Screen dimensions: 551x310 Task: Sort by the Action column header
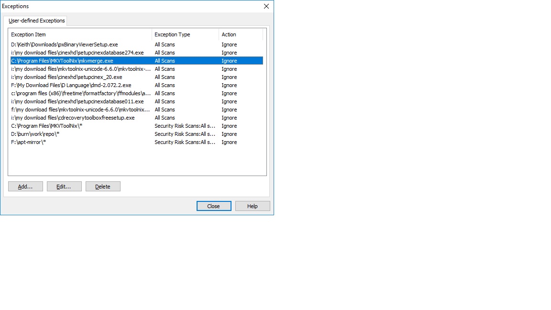[x=240, y=34]
